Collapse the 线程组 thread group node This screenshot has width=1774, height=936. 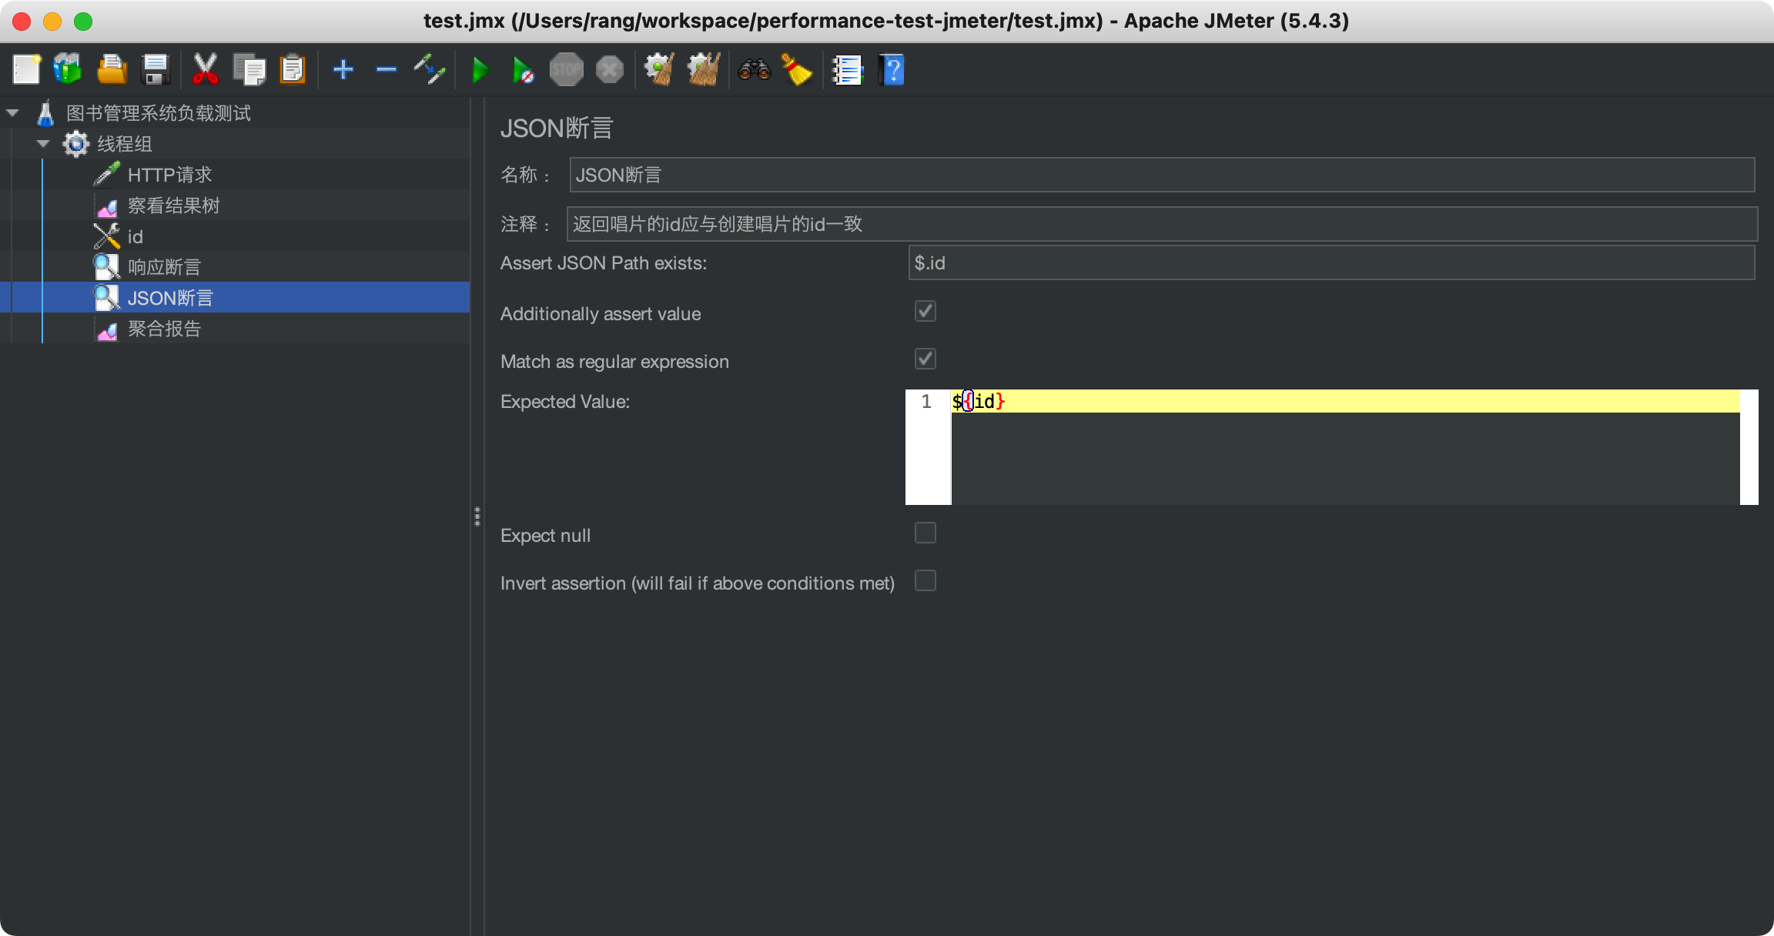(43, 144)
